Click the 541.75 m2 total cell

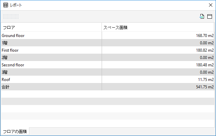click(158, 87)
